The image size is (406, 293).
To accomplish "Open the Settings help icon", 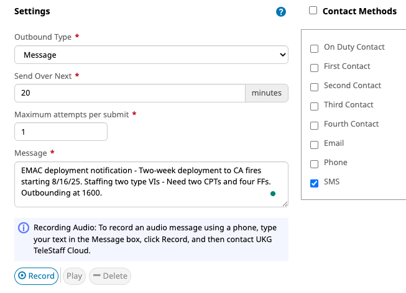I will pyautogui.click(x=281, y=12).
